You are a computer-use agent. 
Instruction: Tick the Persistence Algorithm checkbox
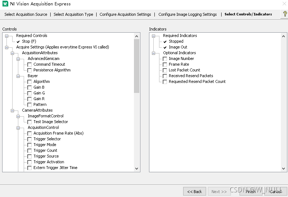(x=29, y=70)
